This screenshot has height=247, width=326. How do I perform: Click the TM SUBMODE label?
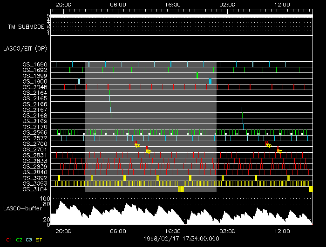coord(26,27)
